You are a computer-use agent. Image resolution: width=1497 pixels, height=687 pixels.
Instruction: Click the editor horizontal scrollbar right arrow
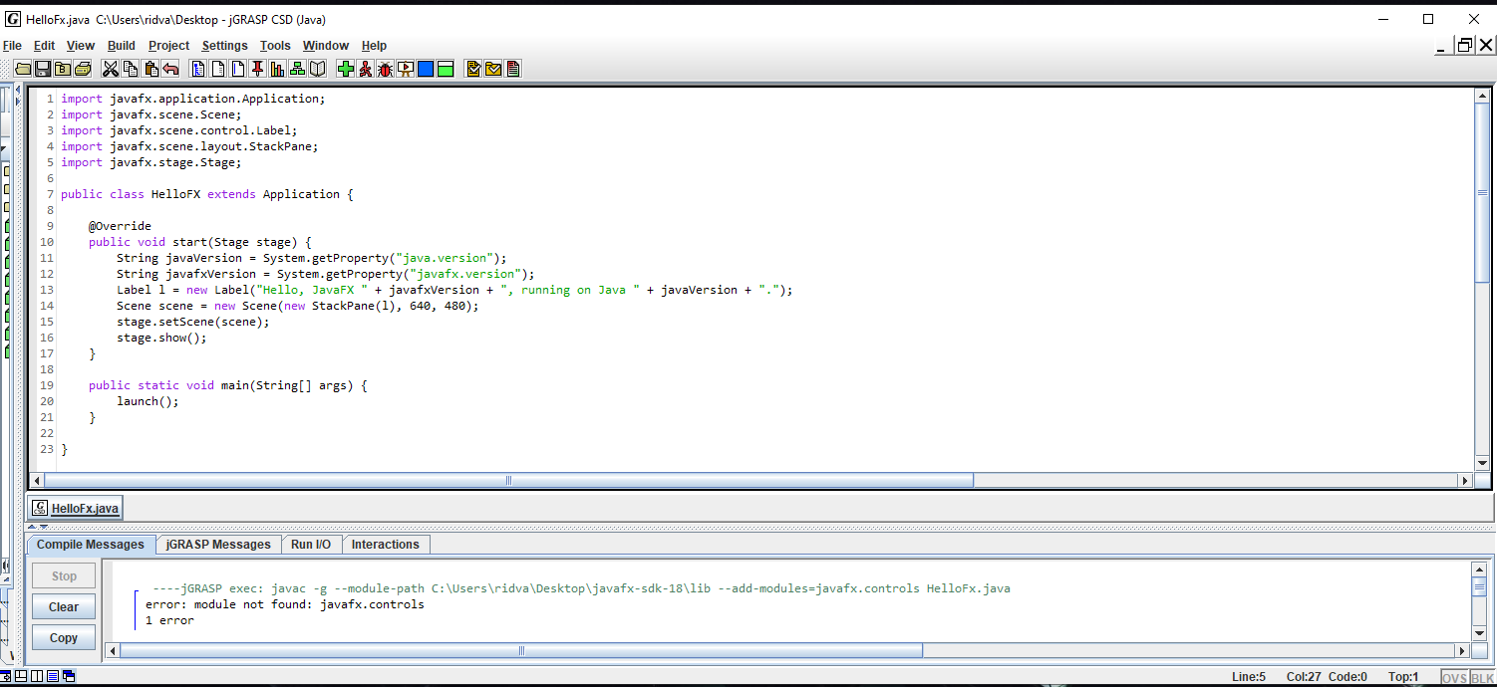point(1465,480)
